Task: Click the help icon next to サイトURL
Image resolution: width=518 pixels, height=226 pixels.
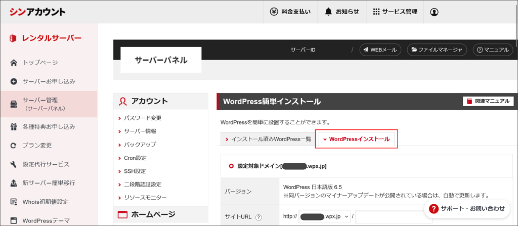Action: click(258, 217)
